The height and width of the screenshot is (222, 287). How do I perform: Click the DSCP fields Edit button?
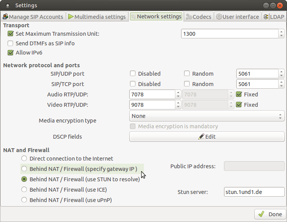pos(207,136)
